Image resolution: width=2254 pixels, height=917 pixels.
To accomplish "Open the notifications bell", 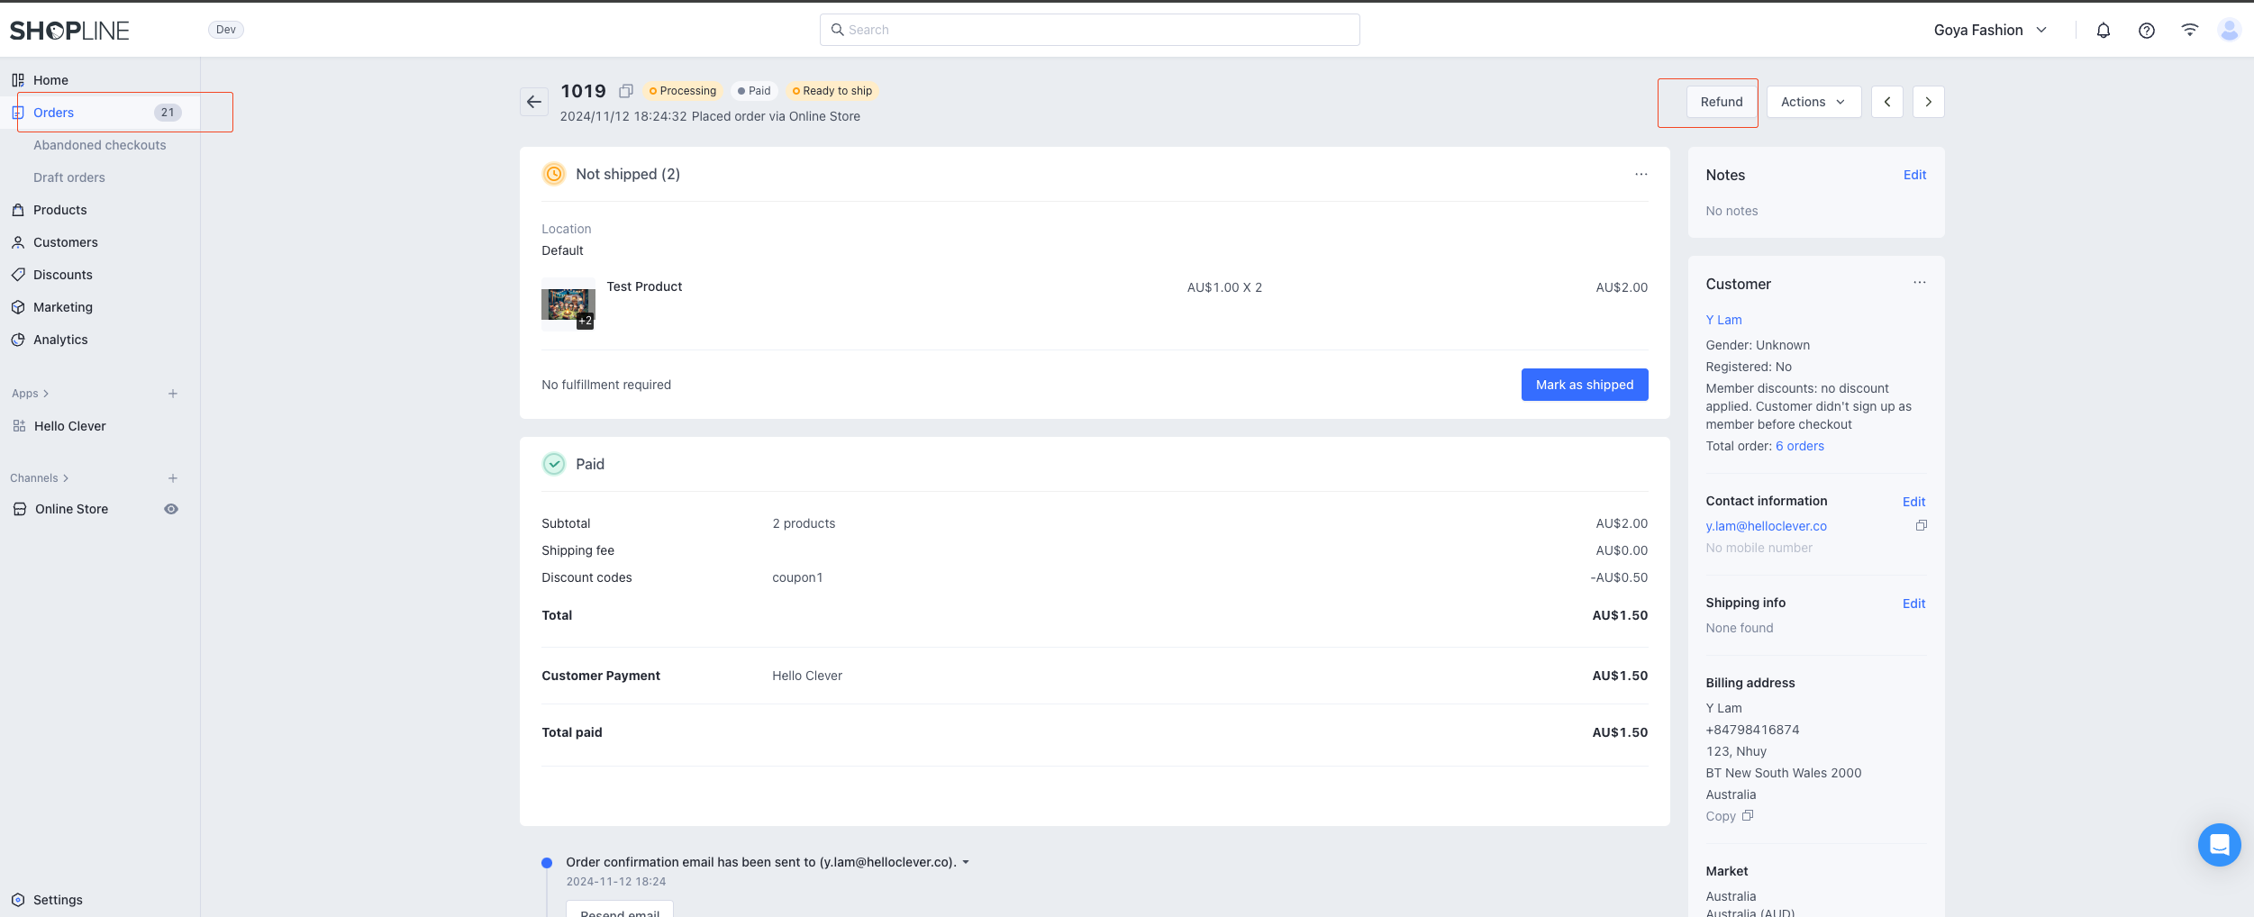I will coord(2103,31).
